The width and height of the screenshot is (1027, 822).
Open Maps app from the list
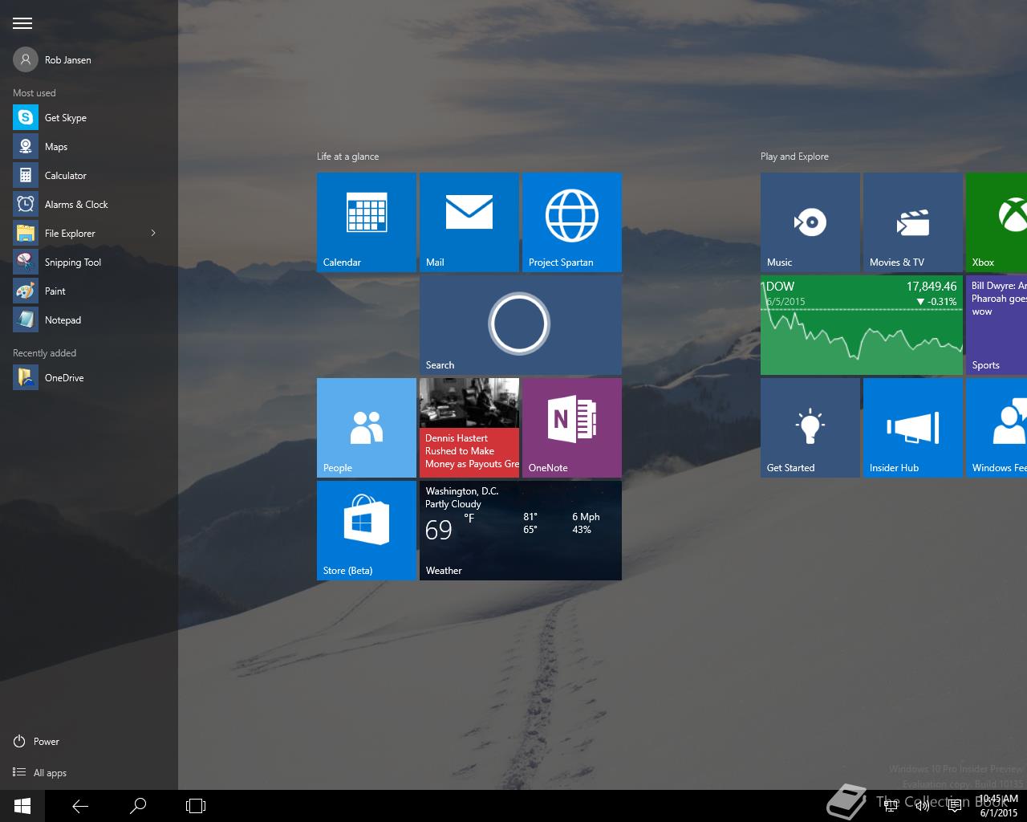click(x=88, y=146)
